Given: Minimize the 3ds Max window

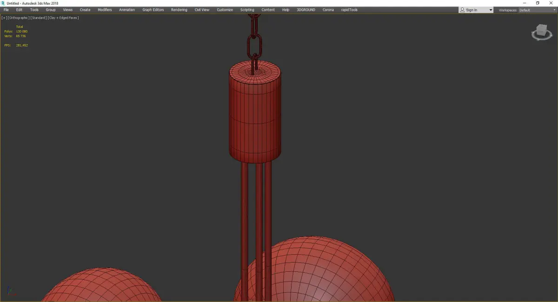Looking at the screenshot, I should [525, 3].
